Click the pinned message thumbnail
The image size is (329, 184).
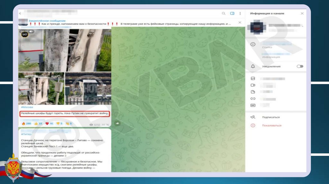[23, 22]
